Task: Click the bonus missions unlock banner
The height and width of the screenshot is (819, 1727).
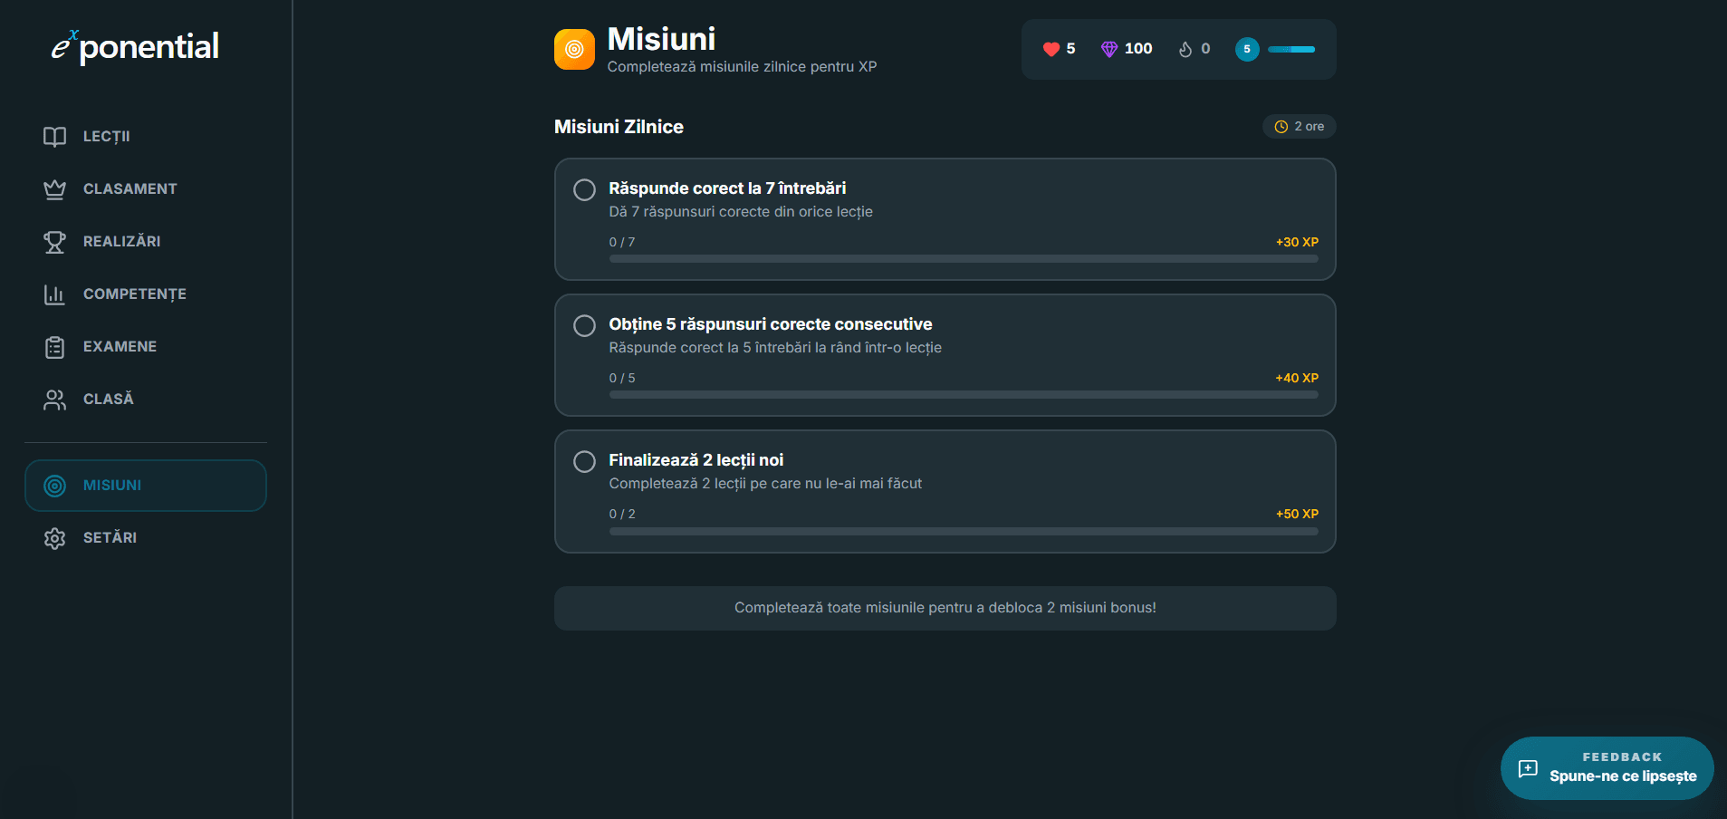Action: (x=945, y=608)
